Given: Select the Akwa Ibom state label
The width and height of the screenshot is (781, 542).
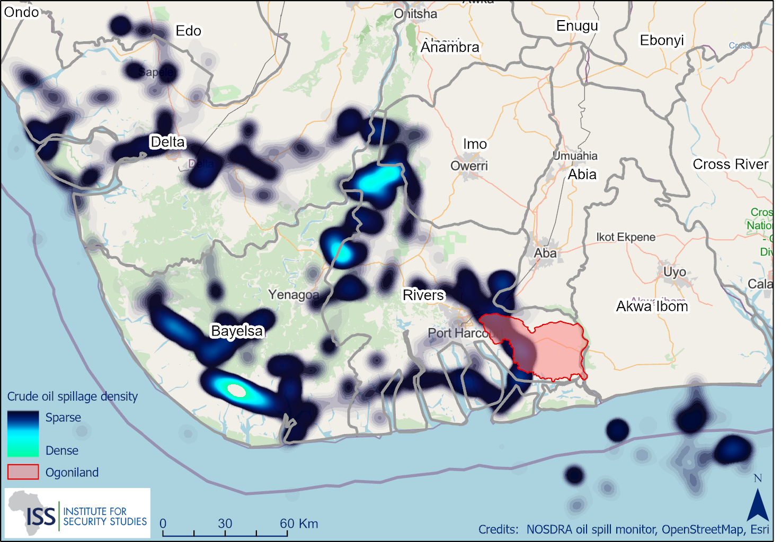Looking at the screenshot, I should 652,306.
